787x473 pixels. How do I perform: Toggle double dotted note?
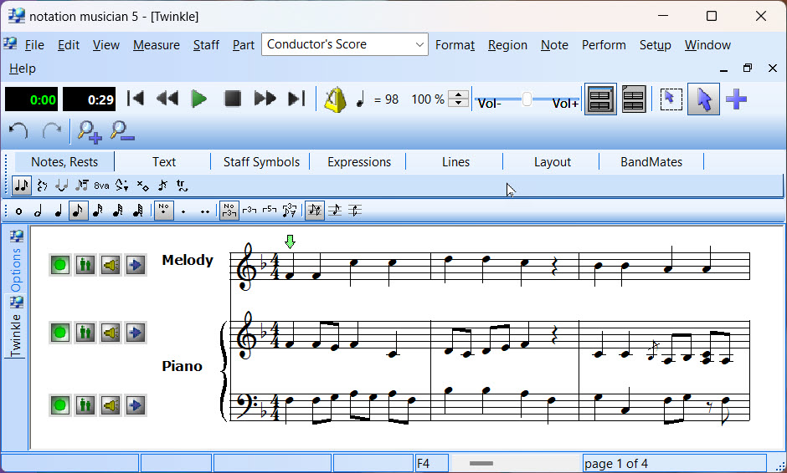[x=205, y=211]
